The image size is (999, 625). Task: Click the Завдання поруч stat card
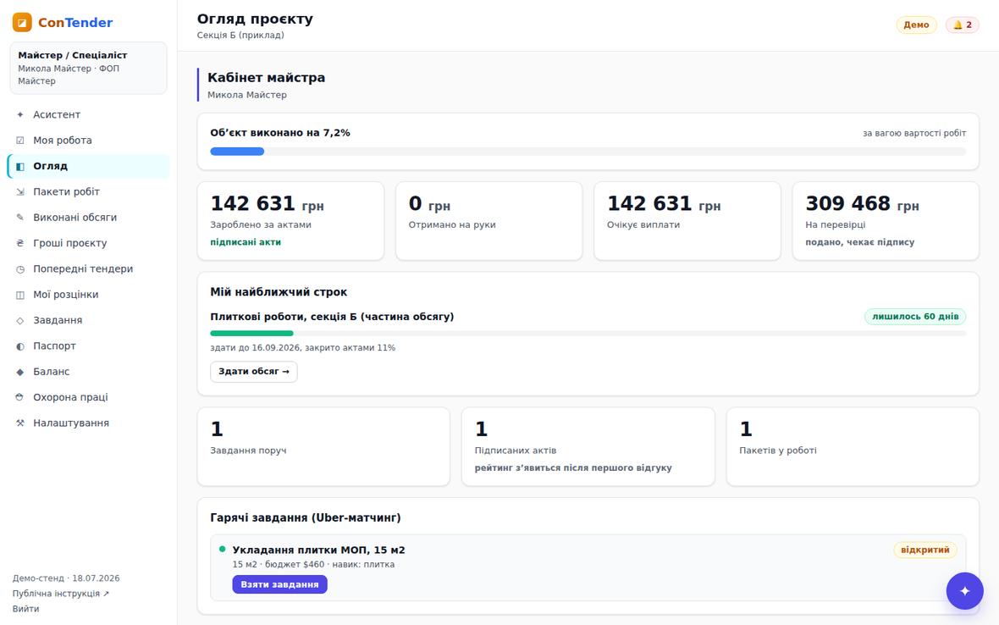pyautogui.click(x=323, y=446)
